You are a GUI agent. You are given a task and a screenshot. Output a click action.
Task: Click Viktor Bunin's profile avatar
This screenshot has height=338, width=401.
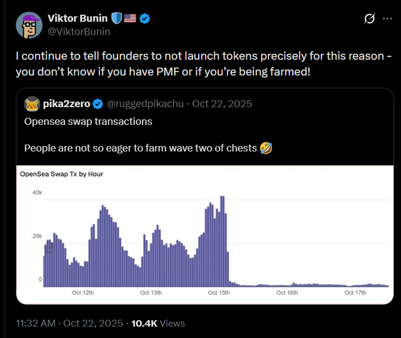[29, 25]
